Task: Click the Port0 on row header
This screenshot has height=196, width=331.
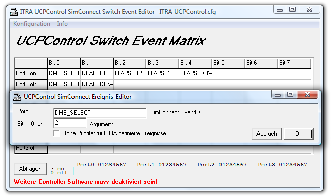Action: 31,73
